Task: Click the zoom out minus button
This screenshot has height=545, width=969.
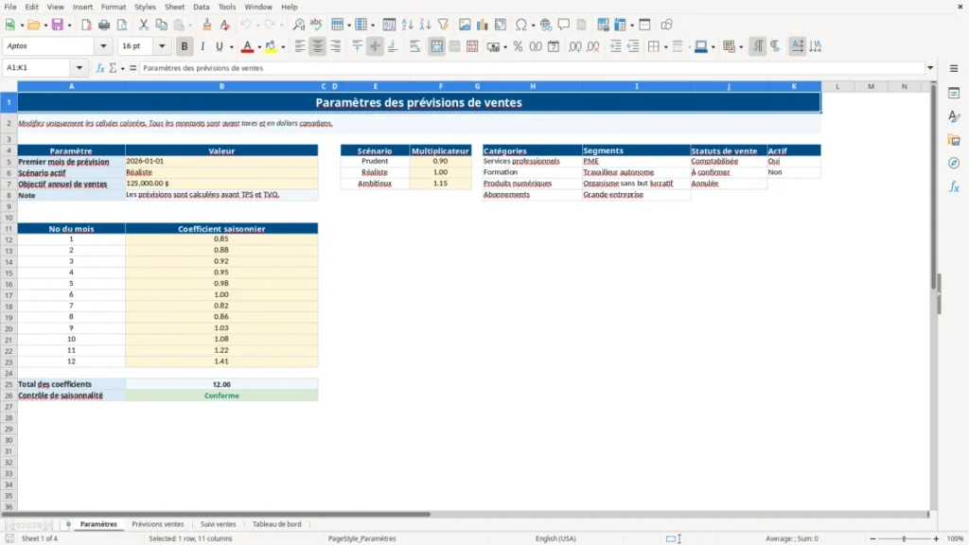Action: click(872, 538)
